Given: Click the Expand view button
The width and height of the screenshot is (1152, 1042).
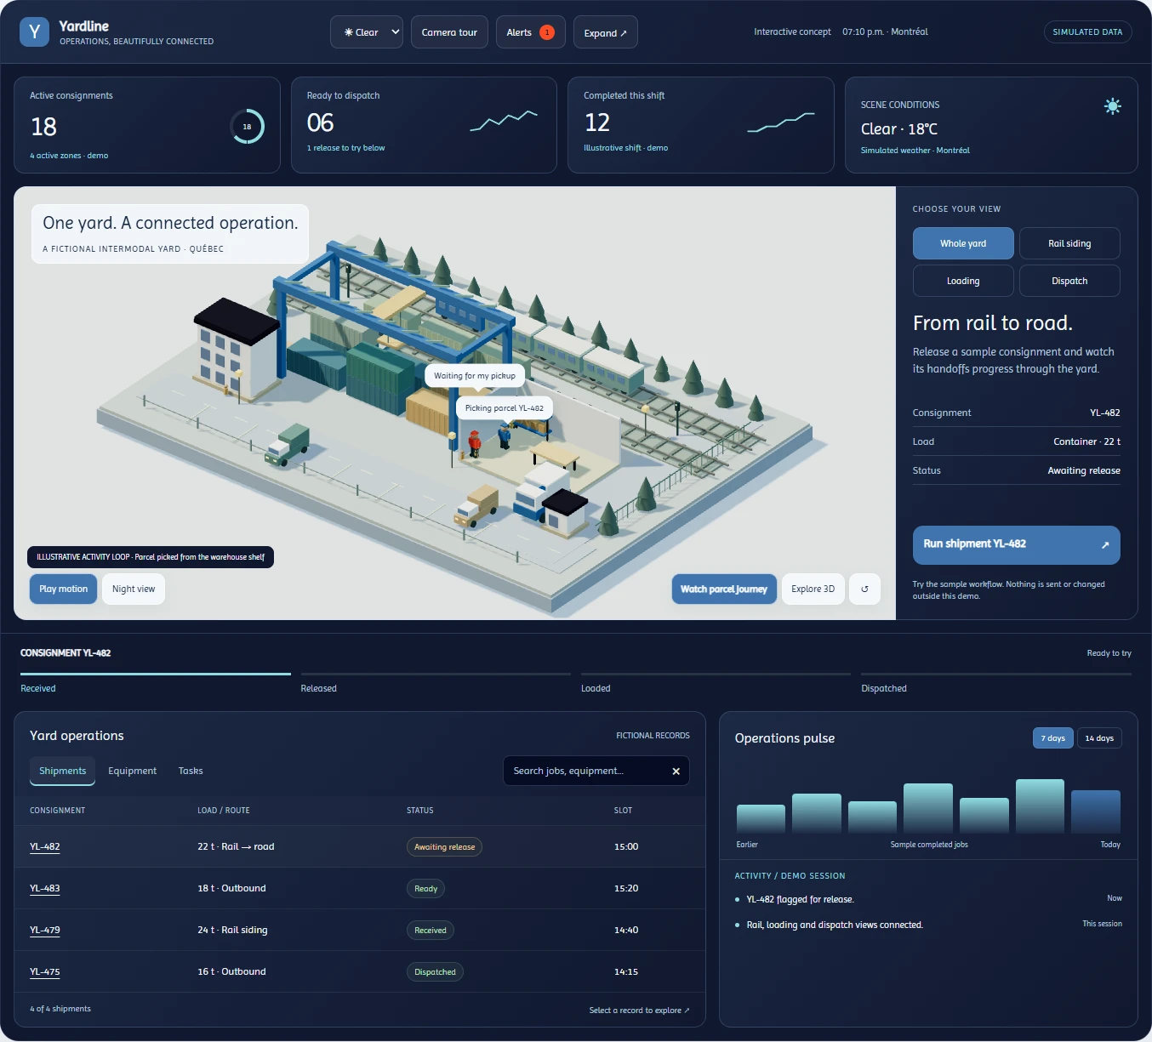Looking at the screenshot, I should (x=605, y=32).
